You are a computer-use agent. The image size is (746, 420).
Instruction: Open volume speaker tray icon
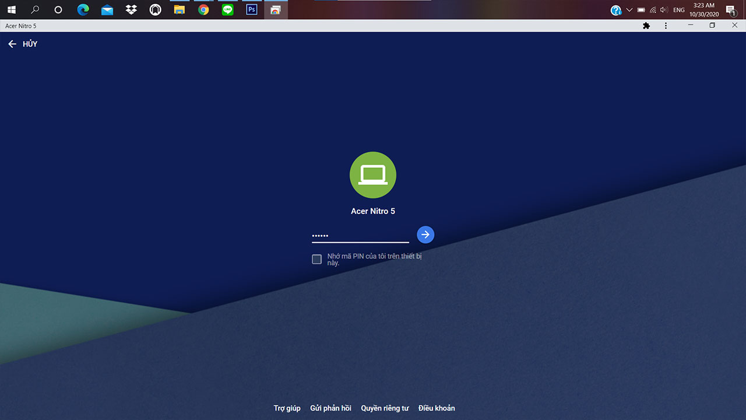[664, 10]
